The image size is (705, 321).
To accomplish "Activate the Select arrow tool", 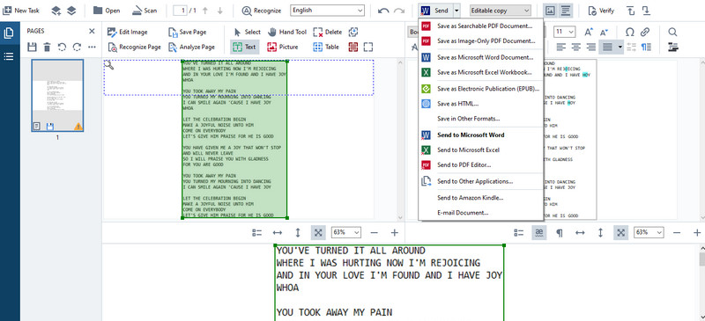I will point(248,32).
